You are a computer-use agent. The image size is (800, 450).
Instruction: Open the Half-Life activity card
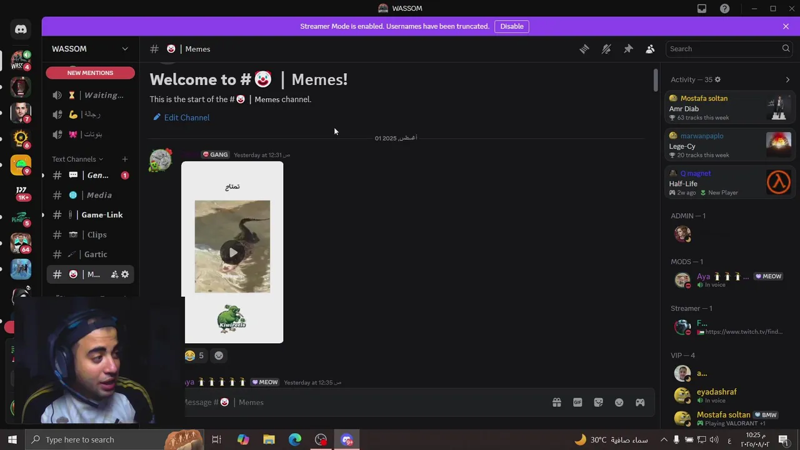click(x=729, y=183)
